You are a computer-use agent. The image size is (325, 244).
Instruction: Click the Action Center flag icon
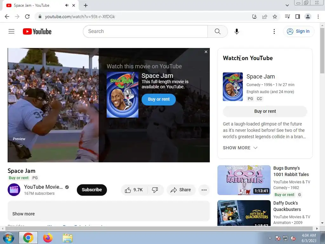(277, 238)
